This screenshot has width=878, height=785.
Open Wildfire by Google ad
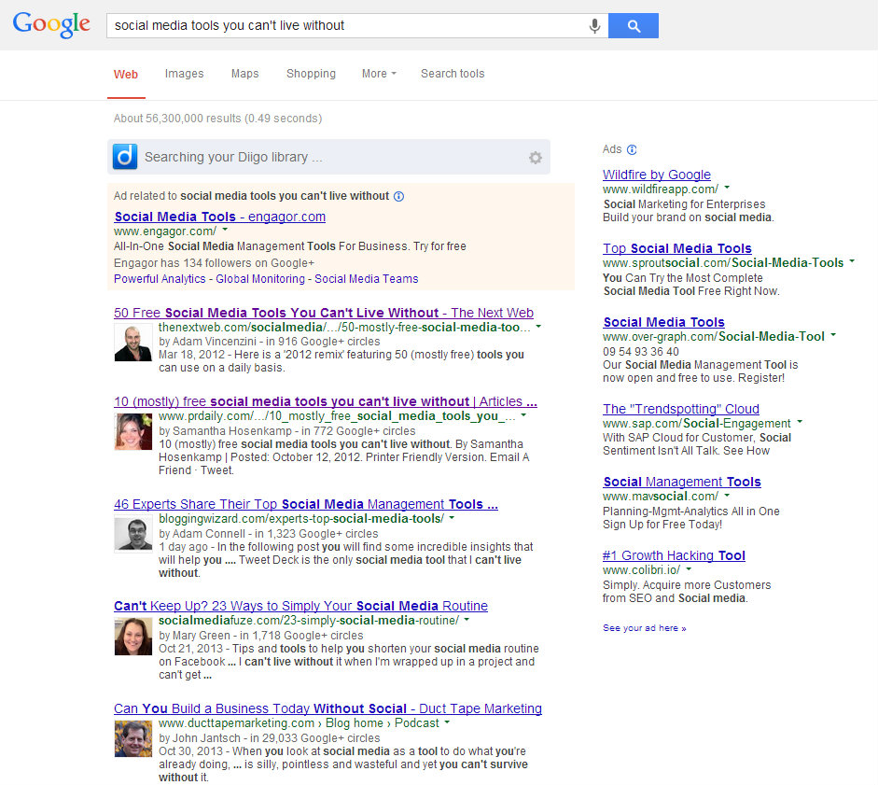[x=657, y=175]
